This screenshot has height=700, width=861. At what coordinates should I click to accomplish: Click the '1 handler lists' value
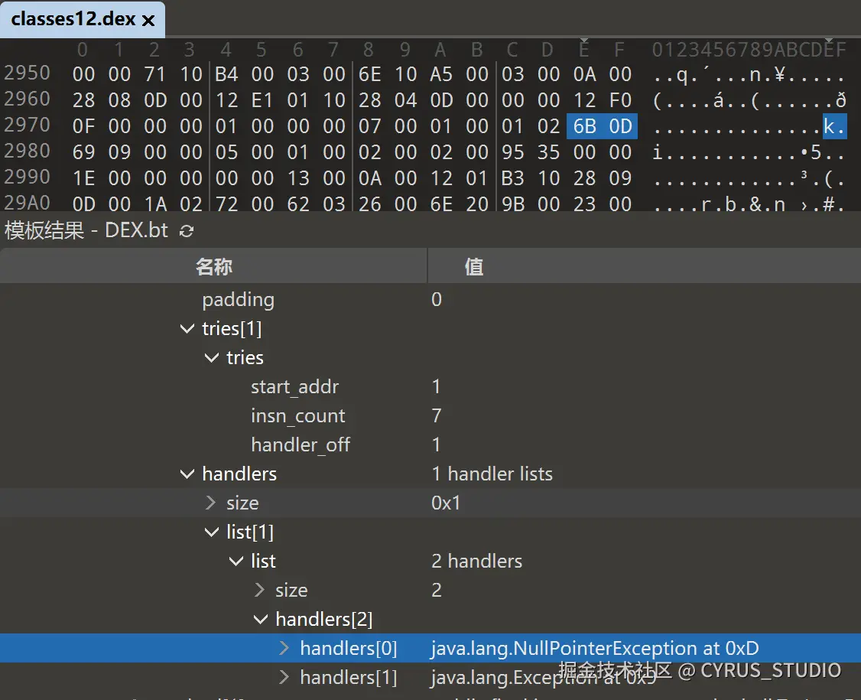(x=492, y=474)
